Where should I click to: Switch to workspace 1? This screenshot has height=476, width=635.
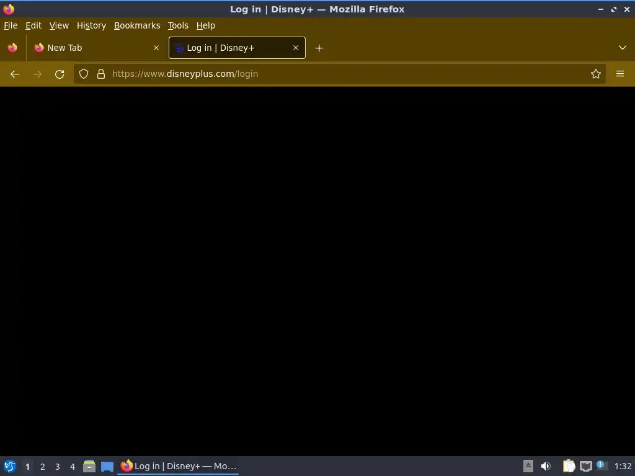[x=27, y=467]
